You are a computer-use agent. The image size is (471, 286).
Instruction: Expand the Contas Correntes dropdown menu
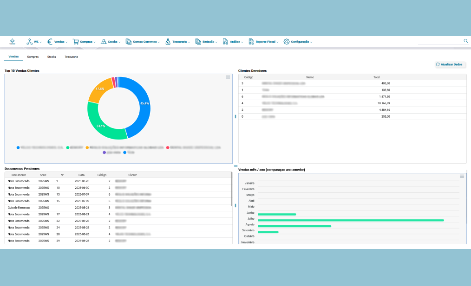(x=144, y=42)
